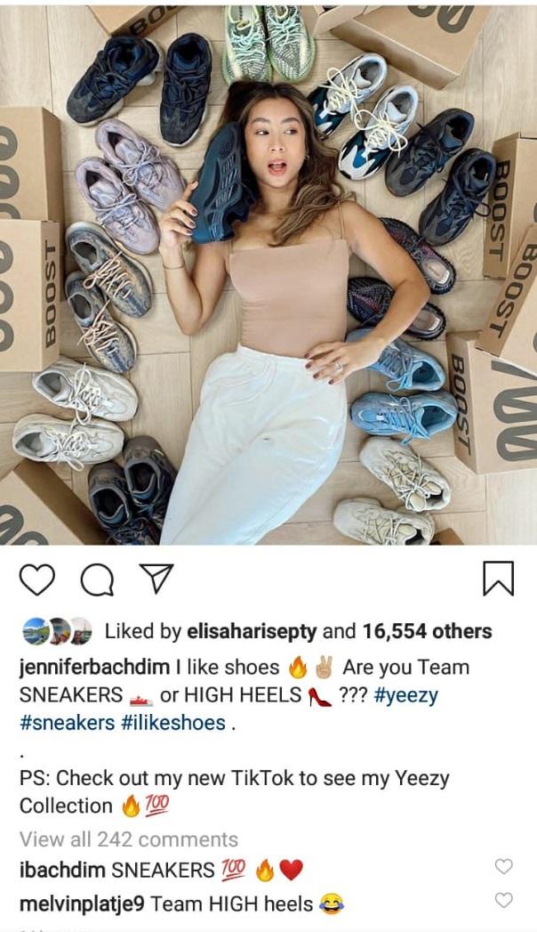Image resolution: width=537 pixels, height=932 pixels.
Task: Tap the green Yeezy sneakers at the top
Action: coord(268,42)
